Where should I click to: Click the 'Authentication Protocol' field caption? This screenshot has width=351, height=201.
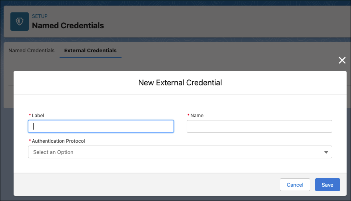point(58,141)
